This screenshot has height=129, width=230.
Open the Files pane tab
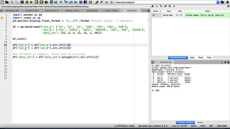click(x=209, y=58)
